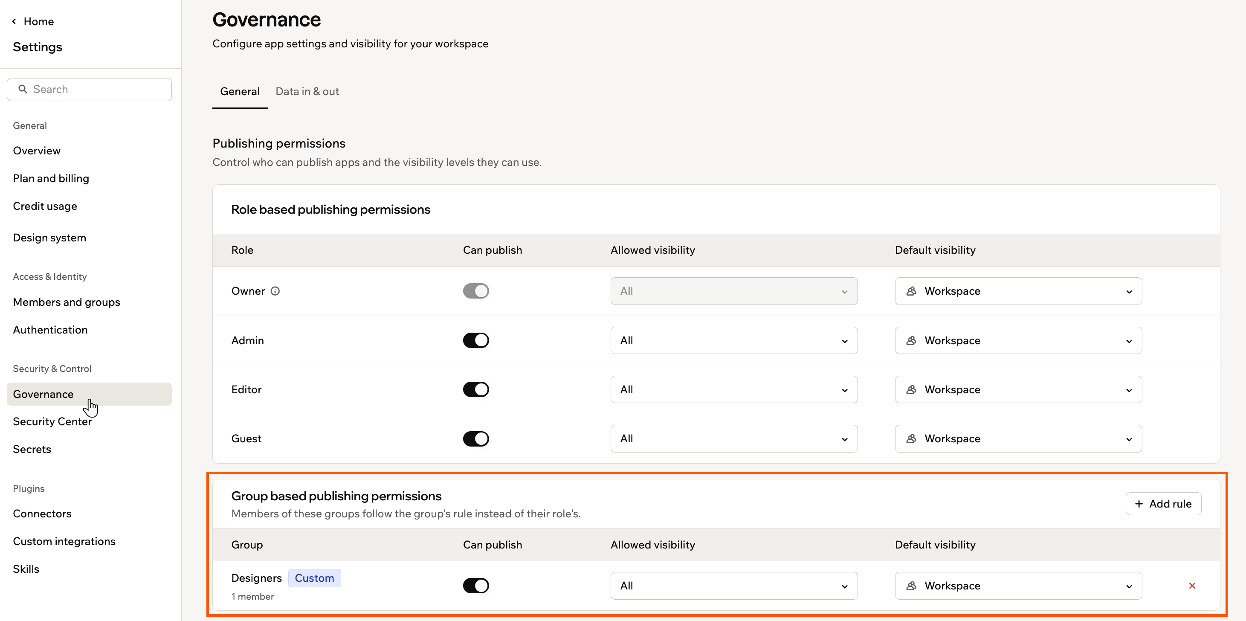Viewport: 1246px width, 621px height.
Task: Open Connectors plugins page
Action: click(42, 514)
